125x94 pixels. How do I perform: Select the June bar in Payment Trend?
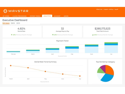pos(91,49)
